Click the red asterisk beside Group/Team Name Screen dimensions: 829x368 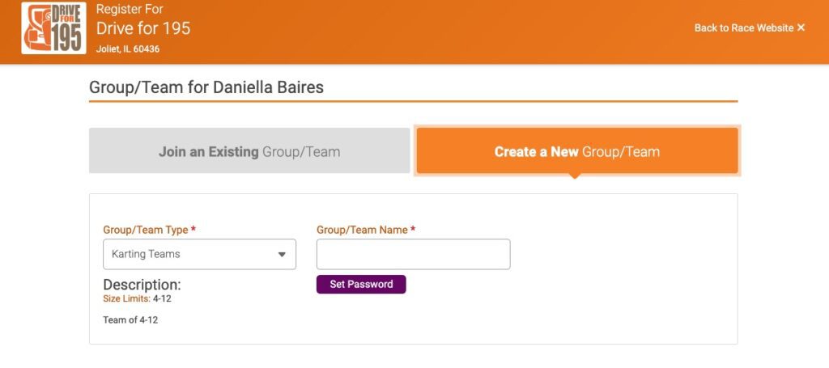[x=413, y=230]
